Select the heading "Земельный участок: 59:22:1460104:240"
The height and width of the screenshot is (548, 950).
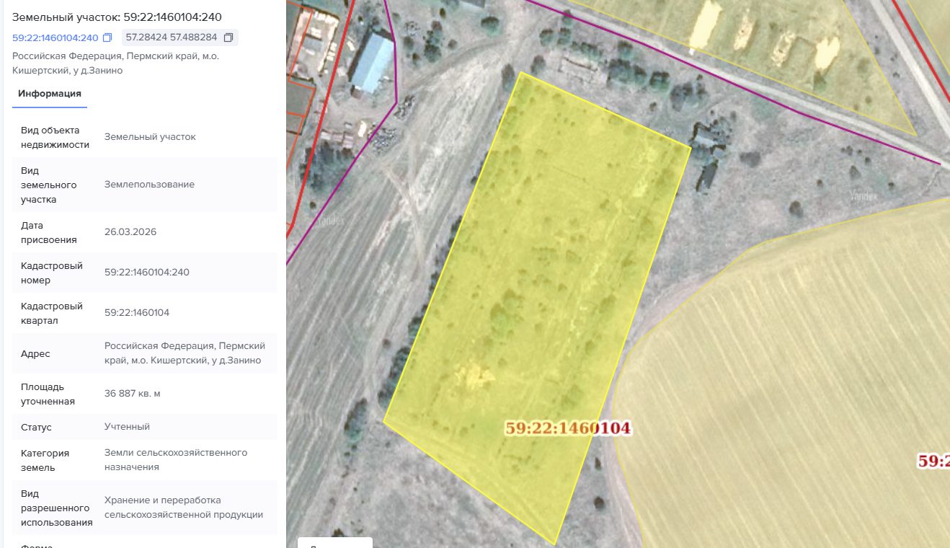point(117,17)
